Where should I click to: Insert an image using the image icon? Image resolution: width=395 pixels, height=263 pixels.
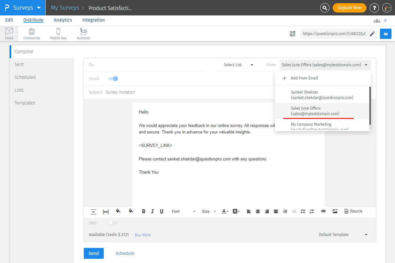335,211
